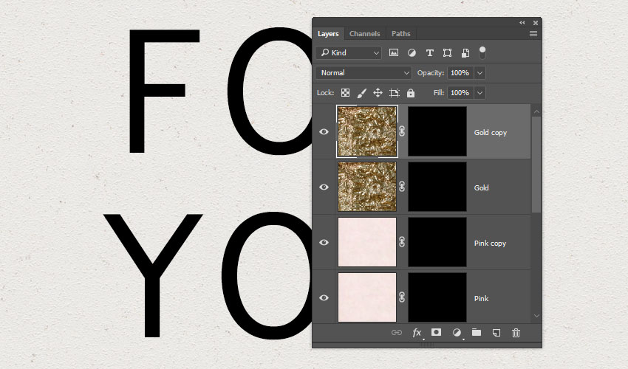The width and height of the screenshot is (628, 369).
Task: Click the lock transparent pixels icon
Action: pos(345,93)
